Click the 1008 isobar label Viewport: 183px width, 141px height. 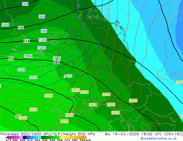(22, 70)
